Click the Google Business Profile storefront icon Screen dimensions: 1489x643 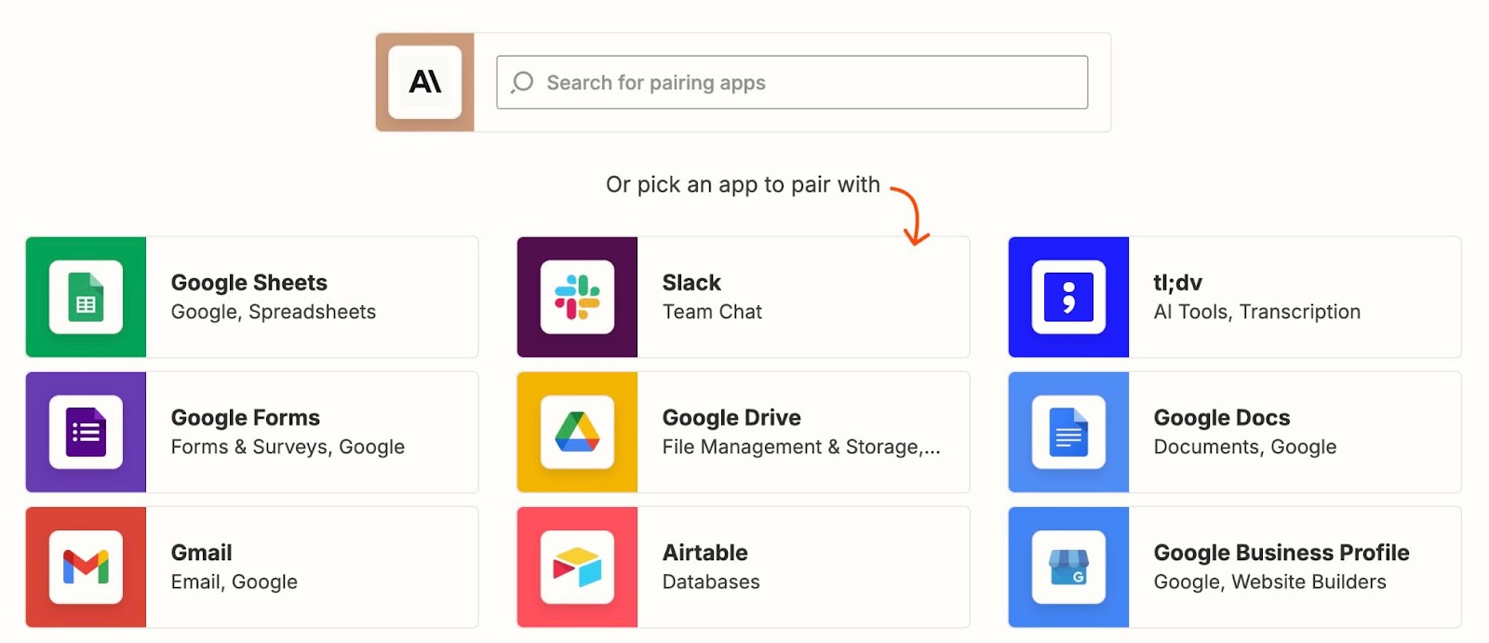pos(1068,567)
